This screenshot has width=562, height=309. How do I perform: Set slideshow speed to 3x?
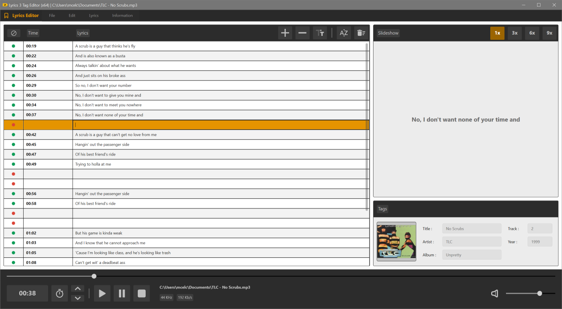point(515,33)
